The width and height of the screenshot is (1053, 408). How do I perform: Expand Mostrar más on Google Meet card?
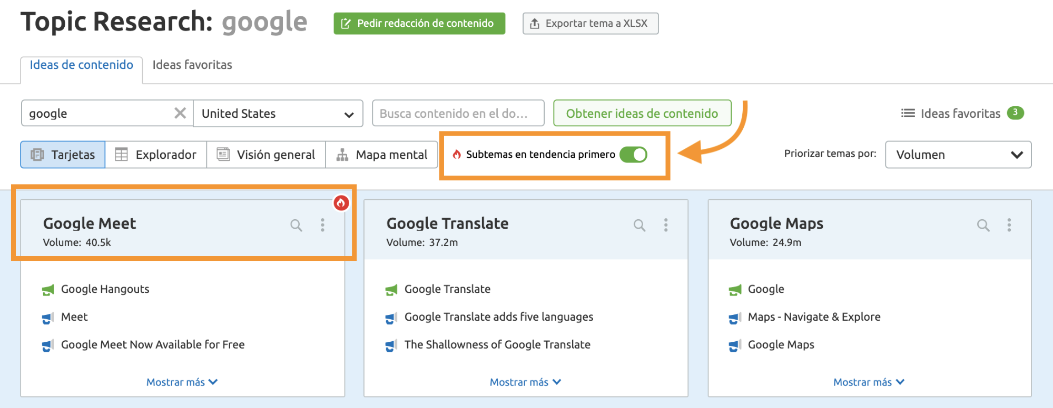pyautogui.click(x=182, y=382)
